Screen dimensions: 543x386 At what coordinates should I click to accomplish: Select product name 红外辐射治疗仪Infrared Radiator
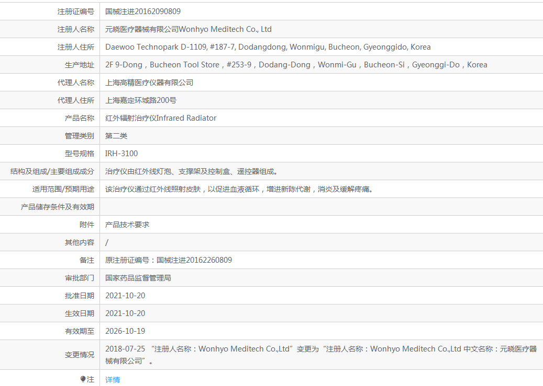(x=161, y=118)
